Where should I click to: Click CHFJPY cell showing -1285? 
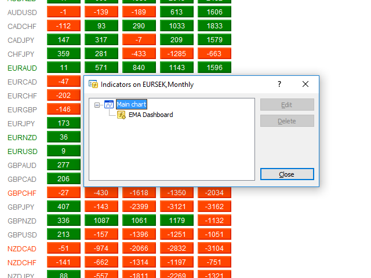[x=177, y=54]
